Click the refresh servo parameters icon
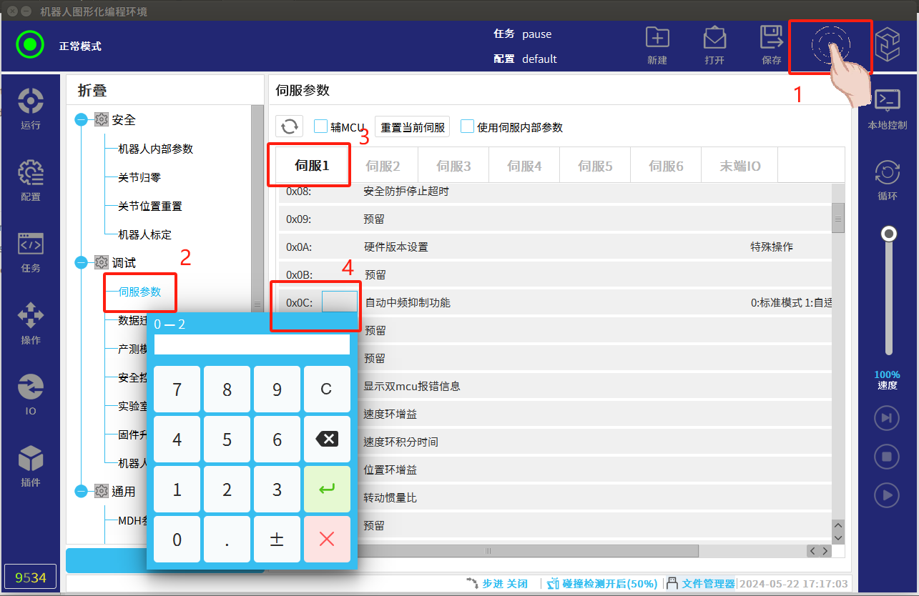The height and width of the screenshot is (596, 919). 290,126
